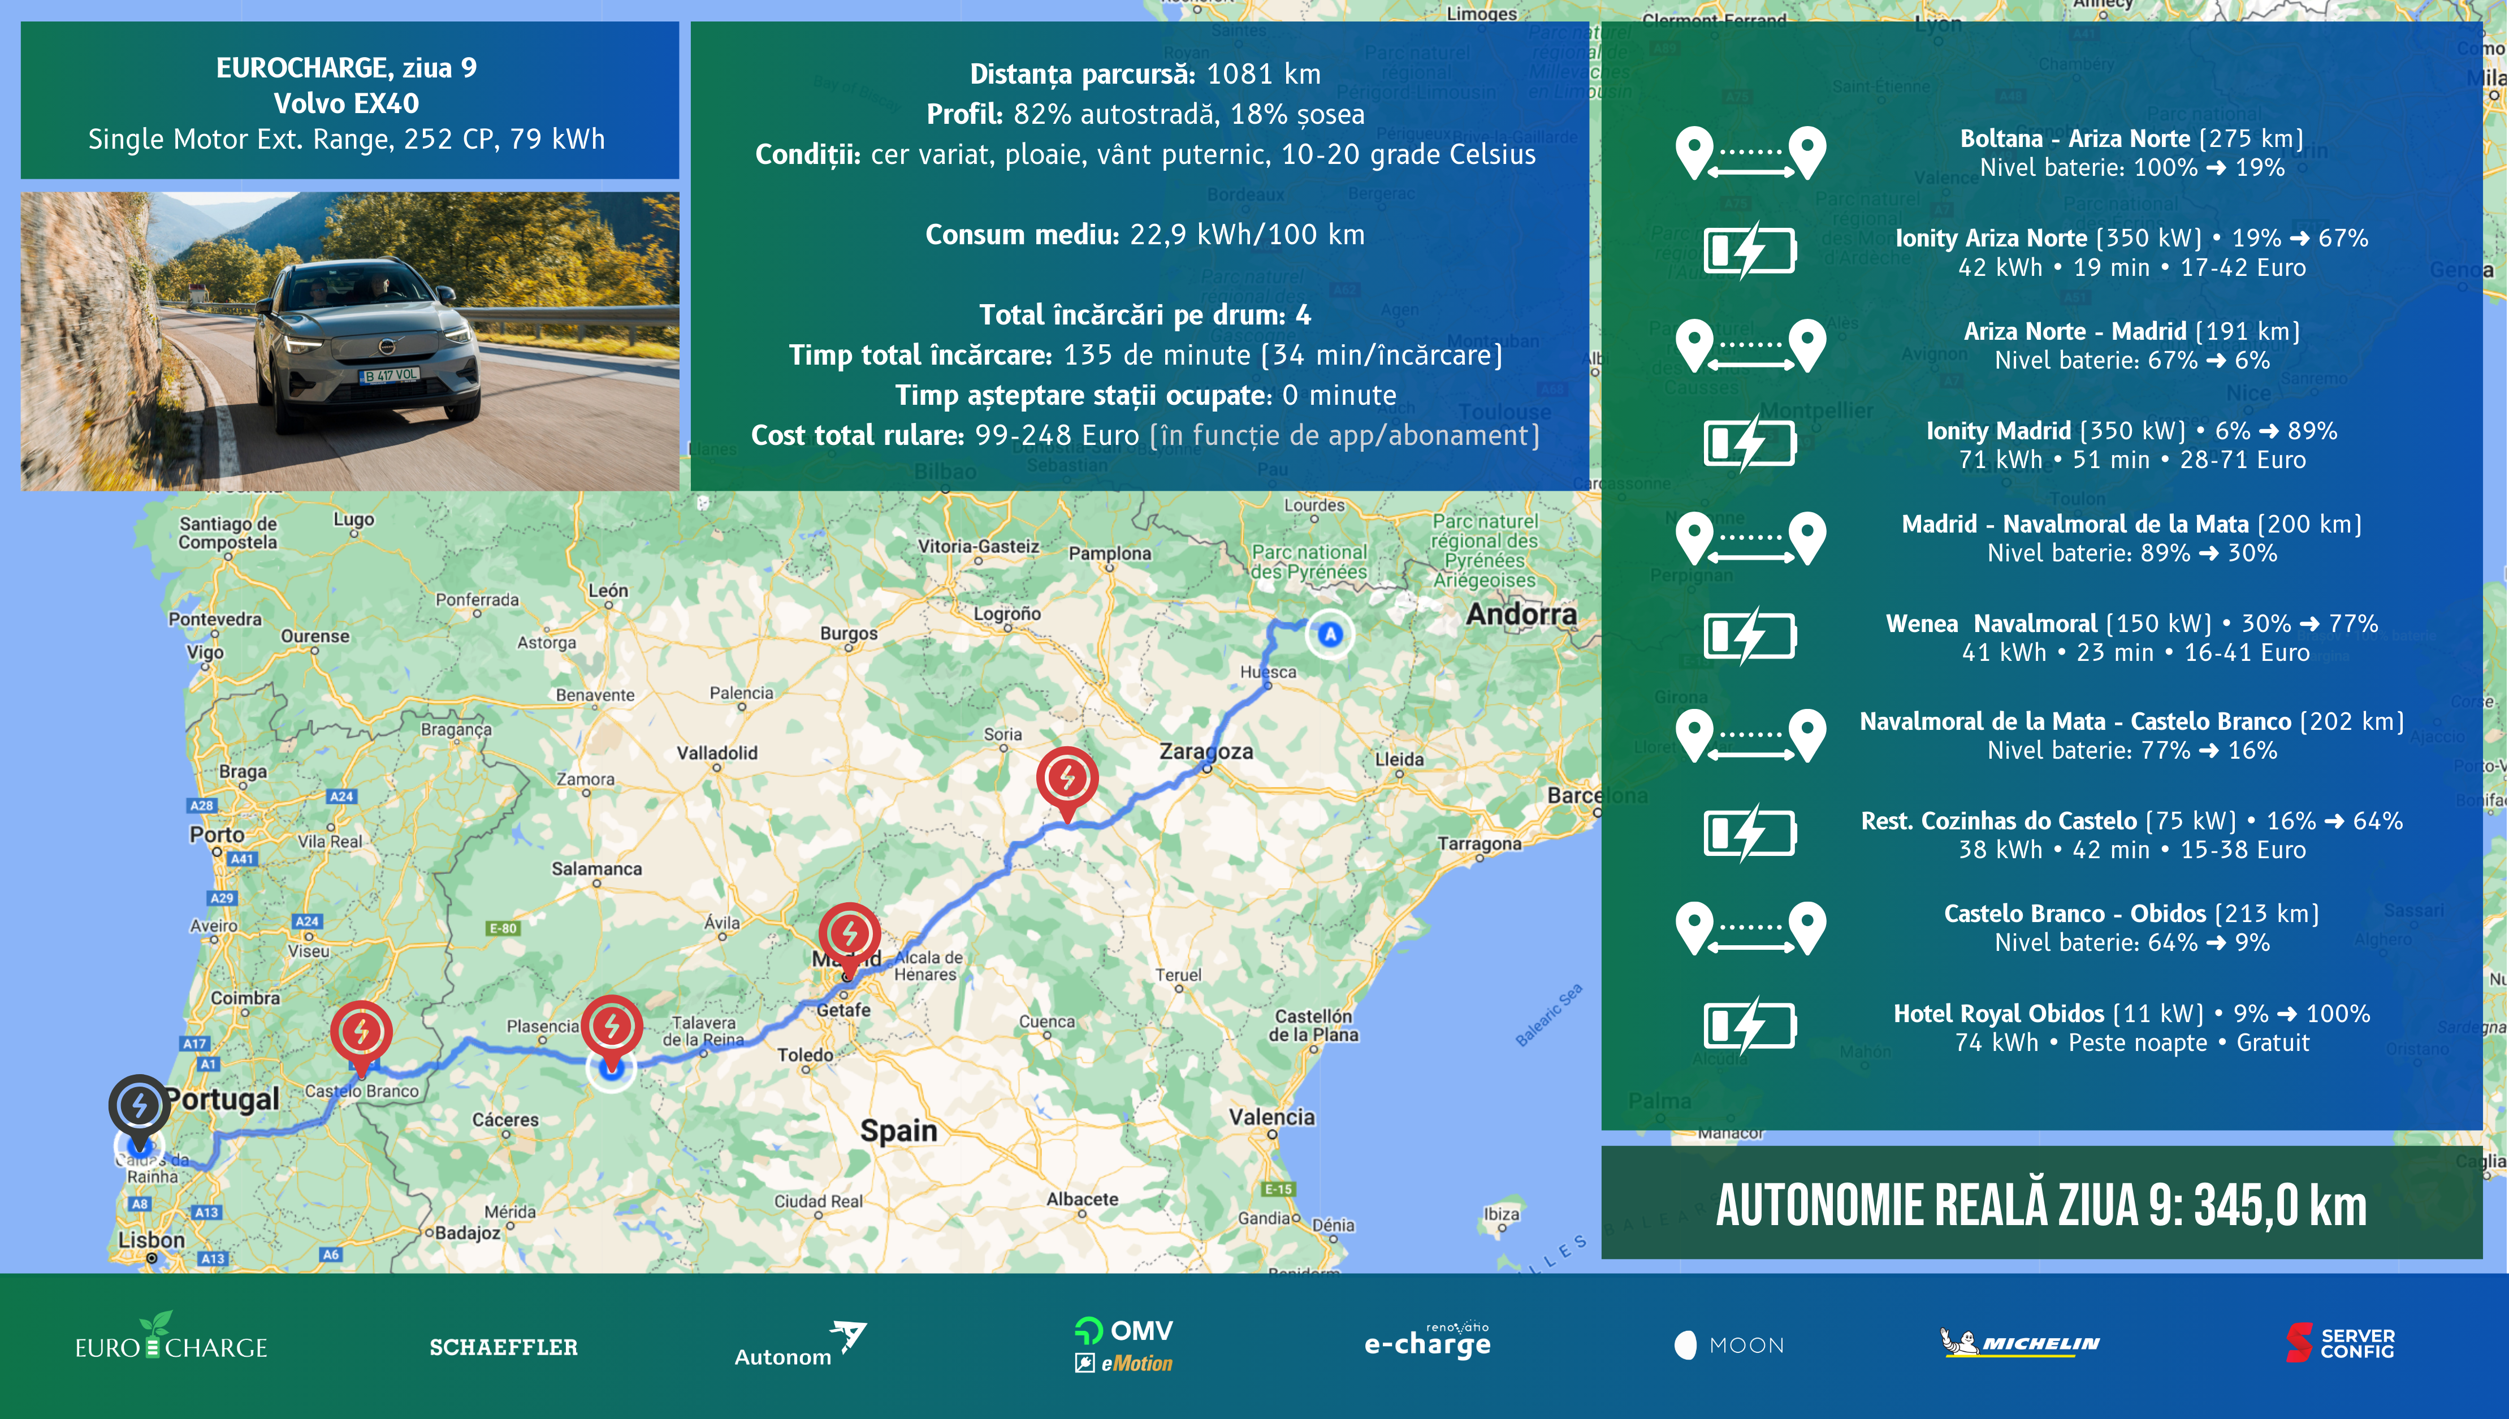Click 'Profil: 82% autostradă, 18% șosea'

pyautogui.click(x=1146, y=114)
